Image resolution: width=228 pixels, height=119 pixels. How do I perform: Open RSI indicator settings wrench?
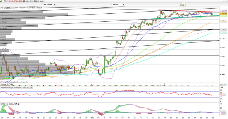[x=27, y=88]
